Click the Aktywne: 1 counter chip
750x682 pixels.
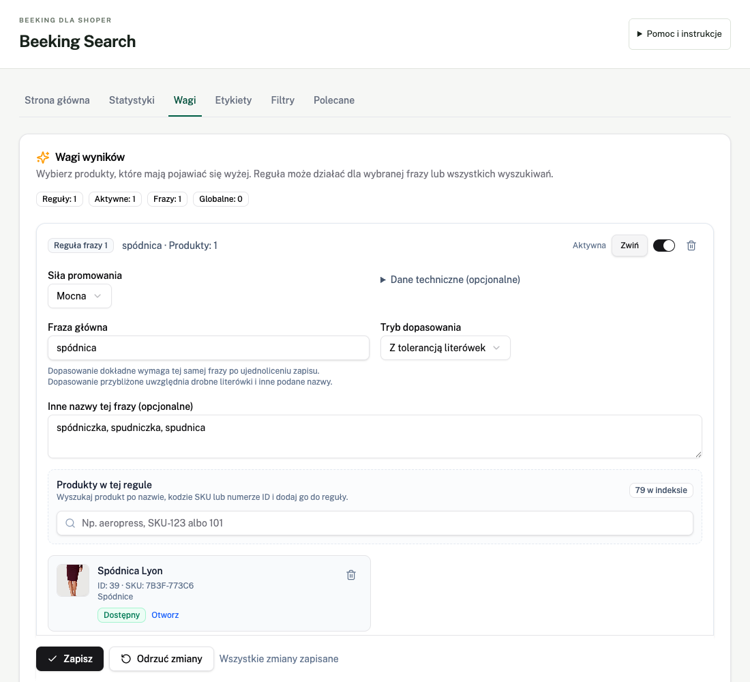(115, 199)
